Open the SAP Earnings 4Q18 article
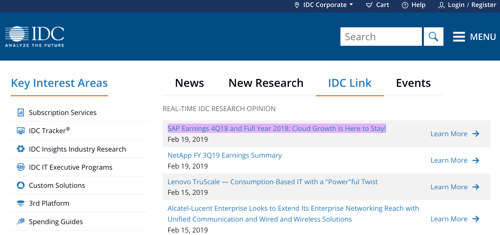Screen dimensions: 500x235 277,128
